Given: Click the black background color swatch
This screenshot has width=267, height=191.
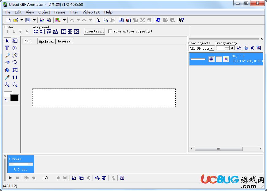Looking at the screenshot, I should click(x=14, y=98).
